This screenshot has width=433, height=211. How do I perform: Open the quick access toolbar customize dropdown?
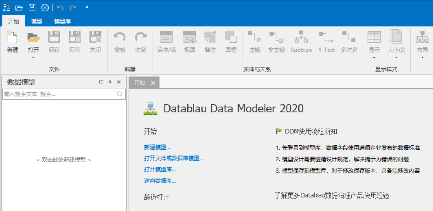tap(87, 7)
